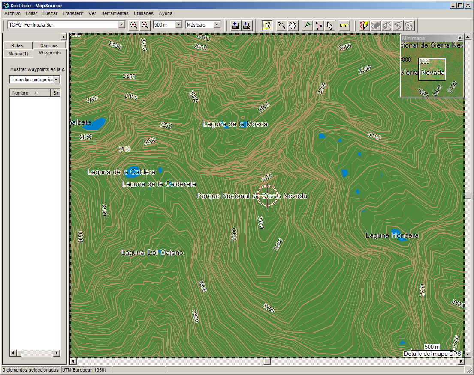The width and height of the screenshot is (474, 375).
Task: Close the Minimapa panel
Action: coord(460,38)
